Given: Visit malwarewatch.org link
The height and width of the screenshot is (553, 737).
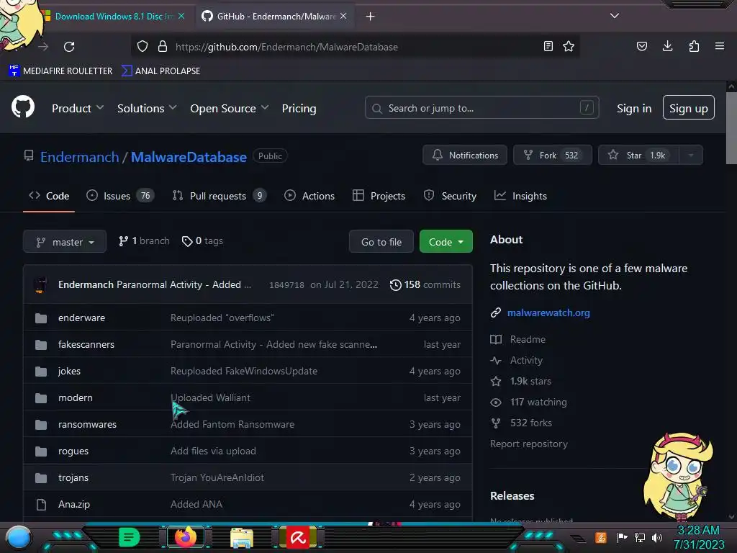Looking at the screenshot, I should (x=548, y=313).
